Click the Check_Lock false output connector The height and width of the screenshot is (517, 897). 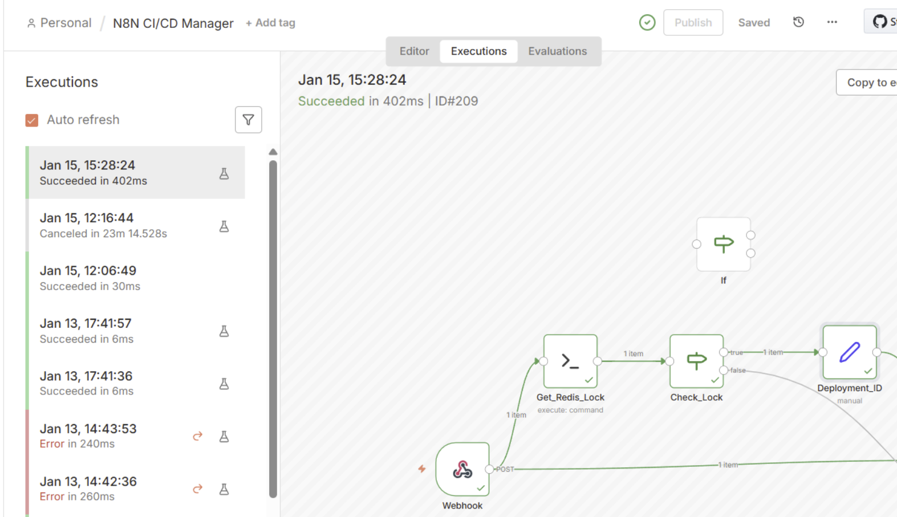point(724,370)
